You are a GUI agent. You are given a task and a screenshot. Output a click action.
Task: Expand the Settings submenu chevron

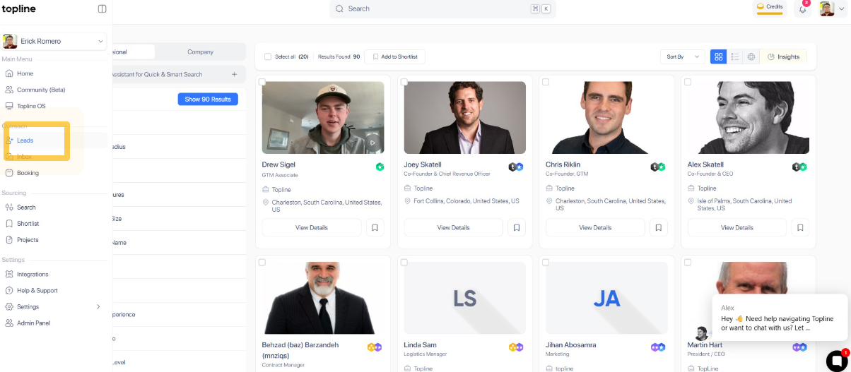(x=98, y=307)
